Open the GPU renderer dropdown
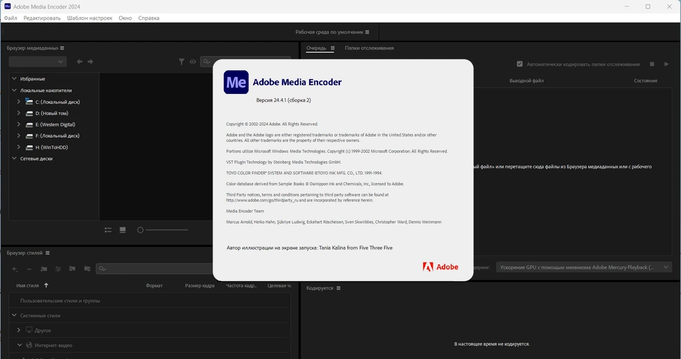 [x=585, y=267]
